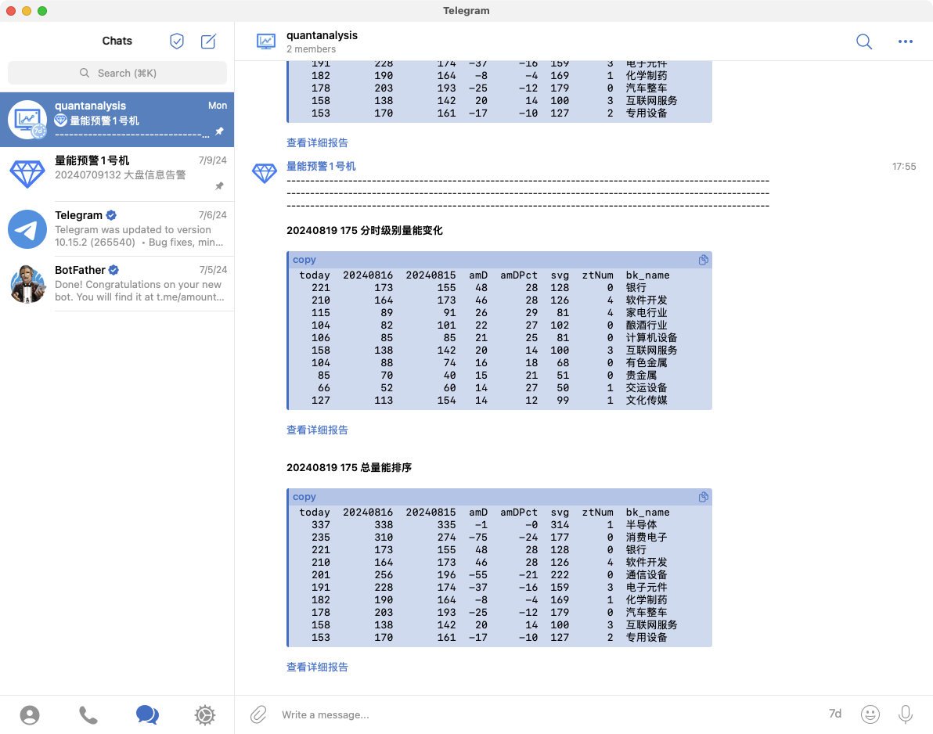The width and height of the screenshot is (933, 734).
Task: Open the quantanalysis group avatar in the chat header
Action: point(266,41)
